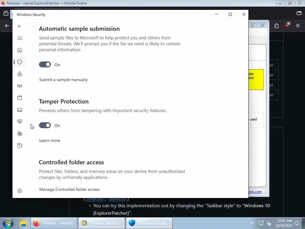Click Automatic sample submission heading
This screenshot has height=229, width=305.
pyautogui.click(x=79, y=29)
